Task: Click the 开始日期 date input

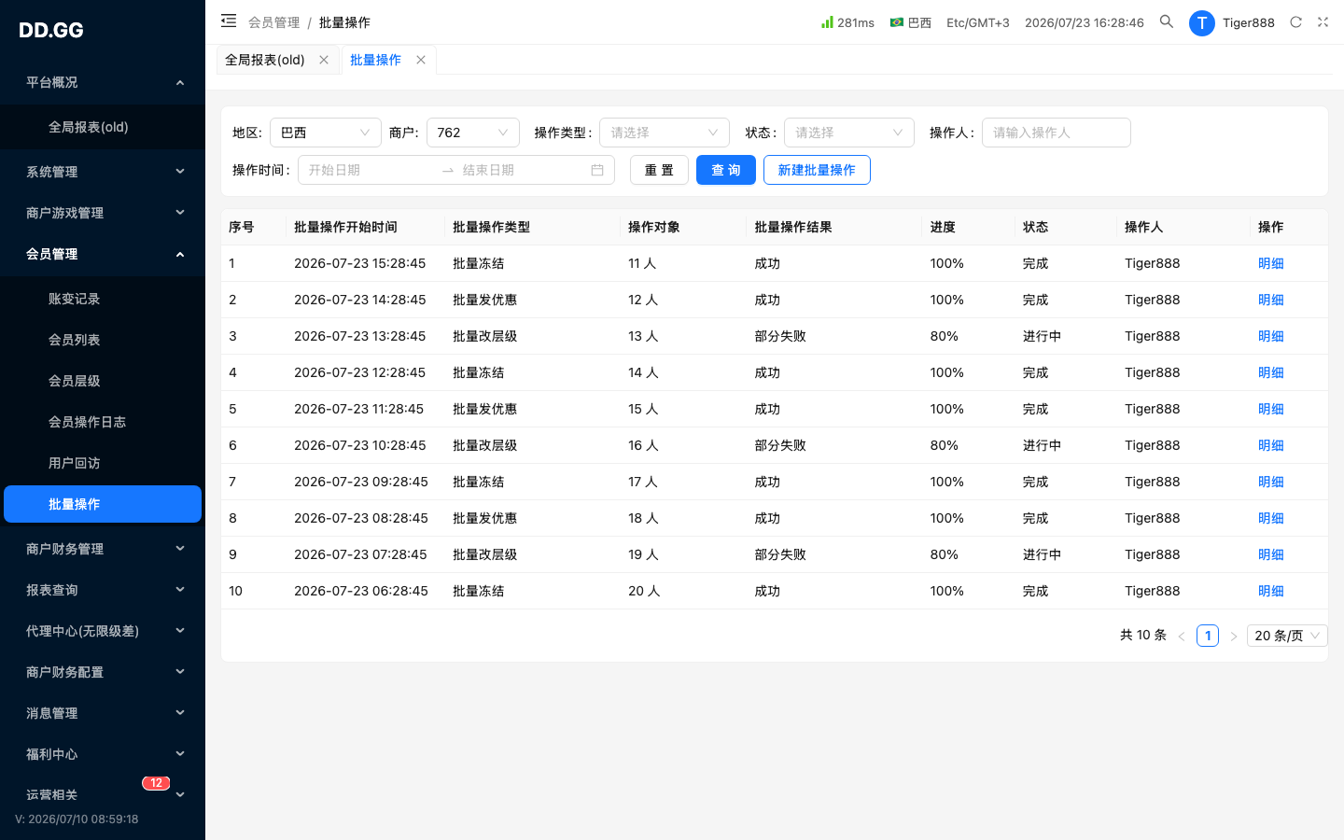Action: click(369, 170)
